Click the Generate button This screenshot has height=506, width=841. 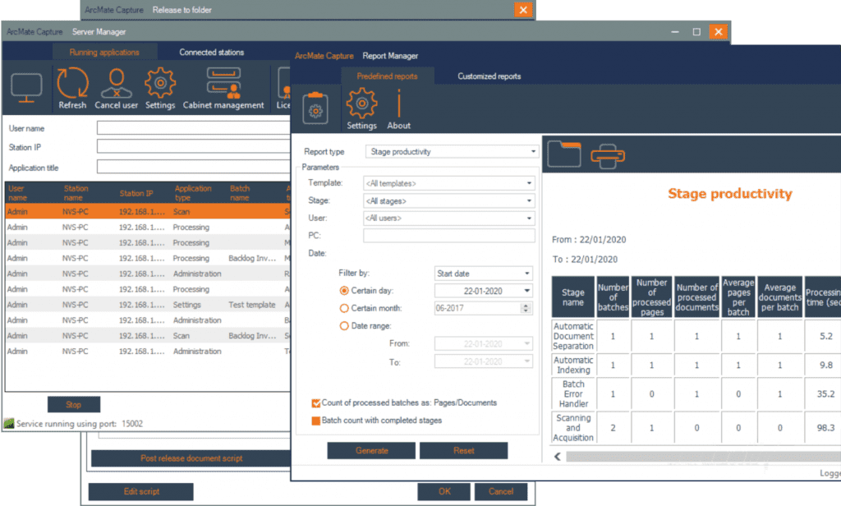pos(371,451)
